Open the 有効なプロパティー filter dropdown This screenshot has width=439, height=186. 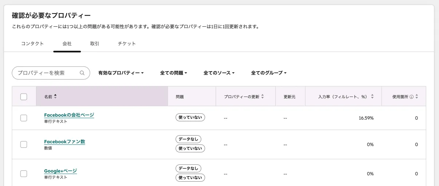tap(121, 73)
